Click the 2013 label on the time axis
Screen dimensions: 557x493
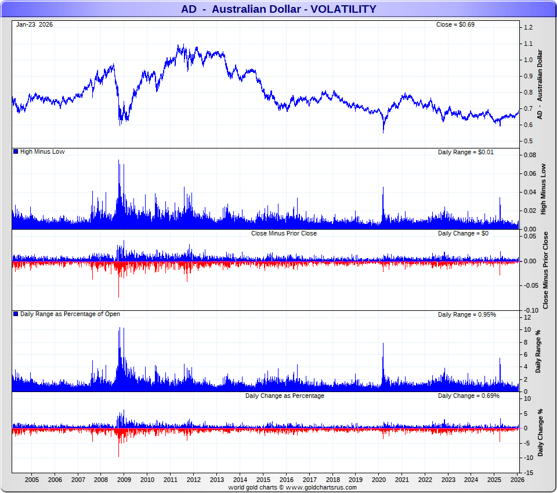pyautogui.click(x=217, y=480)
